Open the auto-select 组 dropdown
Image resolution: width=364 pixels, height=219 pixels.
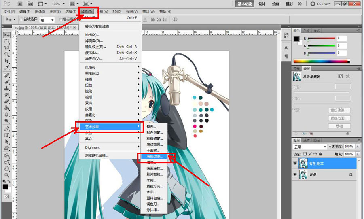pos(47,20)
